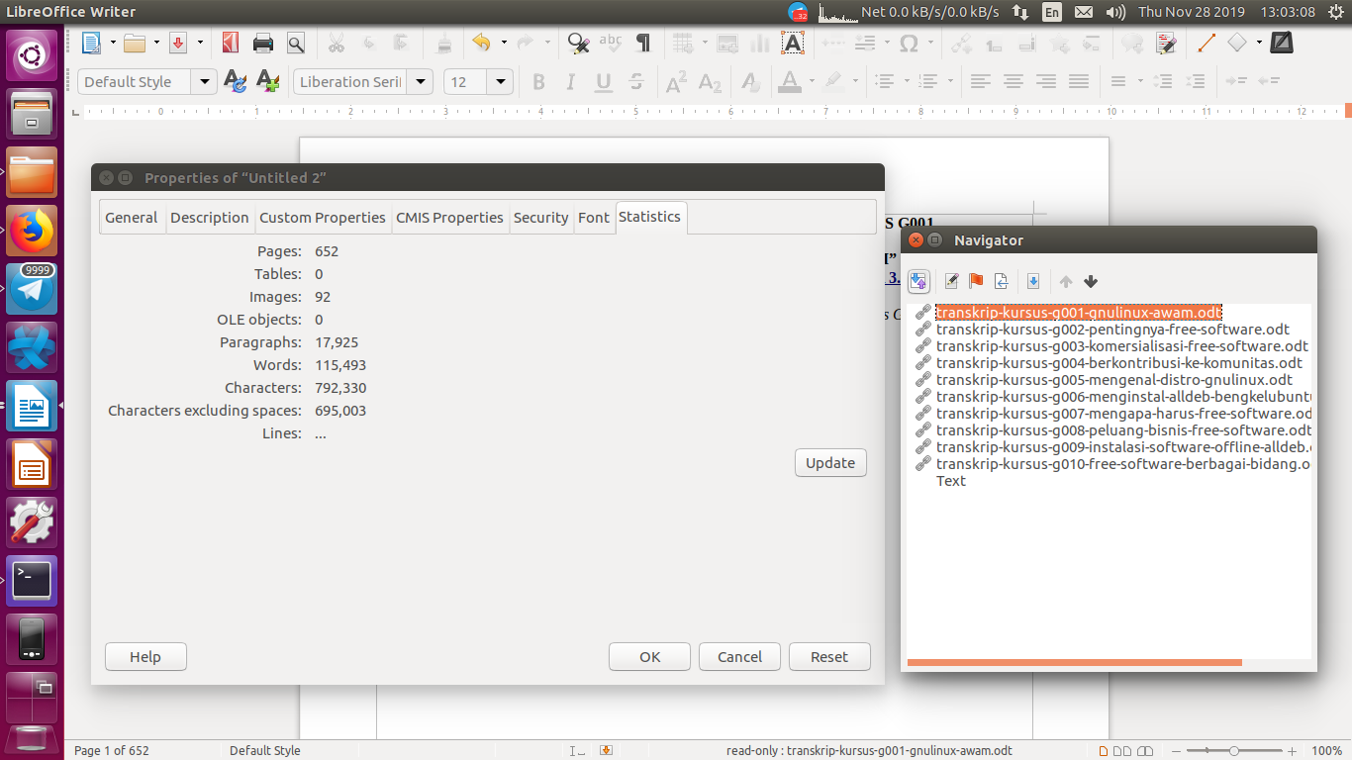The image size is (1352, 760).
Task: Open the Description tab in Properties
Action: (210, 217)
